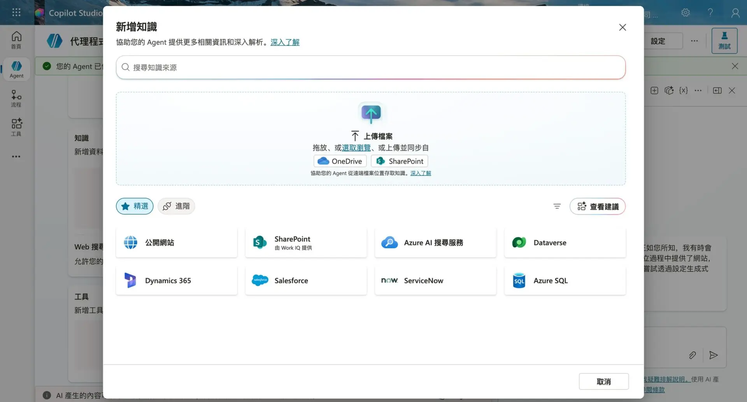Open the 設定 settings button
Image resolution: width=747 pixels, height=402 pixels.
pyautogui.click(x=663, y=41)
